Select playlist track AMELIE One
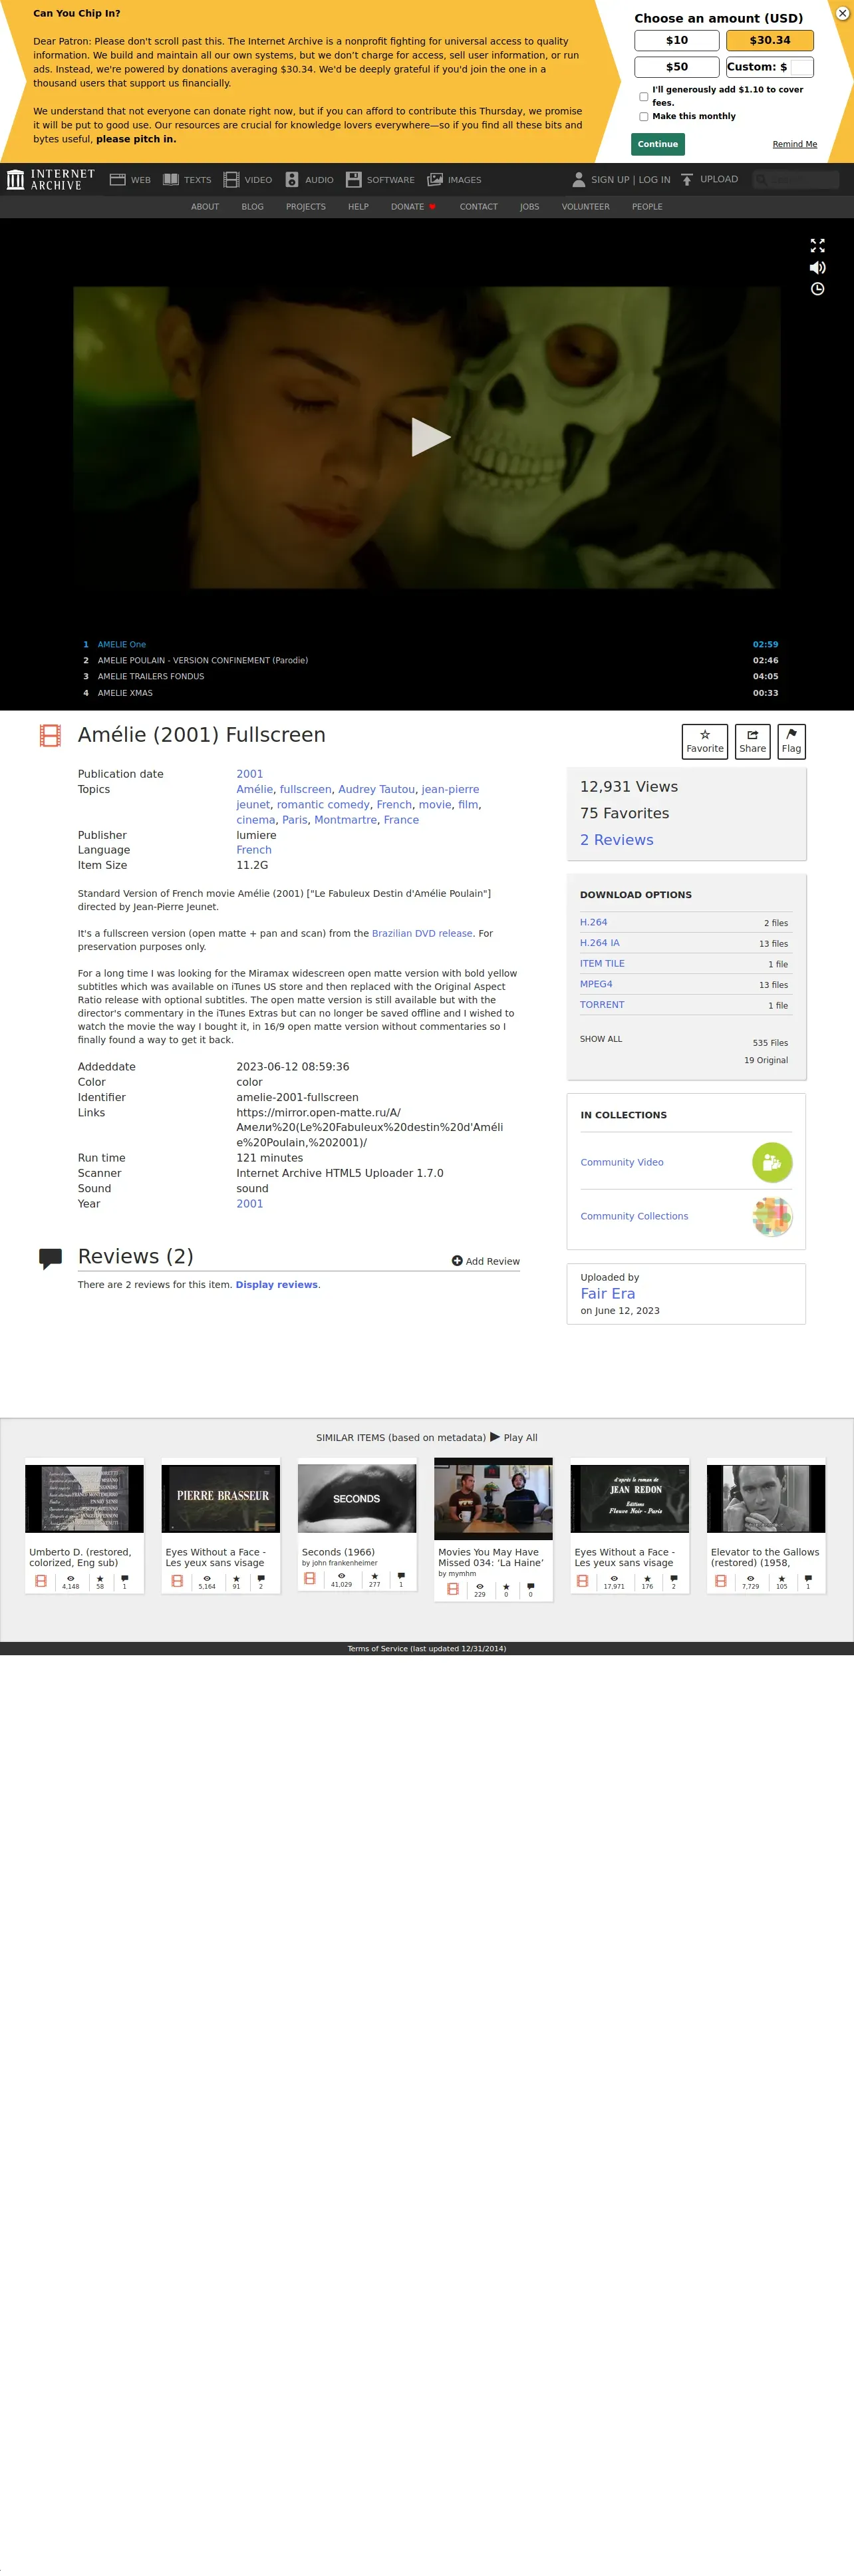Viewport: 854px width, 2576px height. (427, 645)
